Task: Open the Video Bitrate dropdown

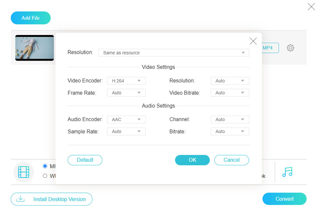Action: [x=230, y=93]
